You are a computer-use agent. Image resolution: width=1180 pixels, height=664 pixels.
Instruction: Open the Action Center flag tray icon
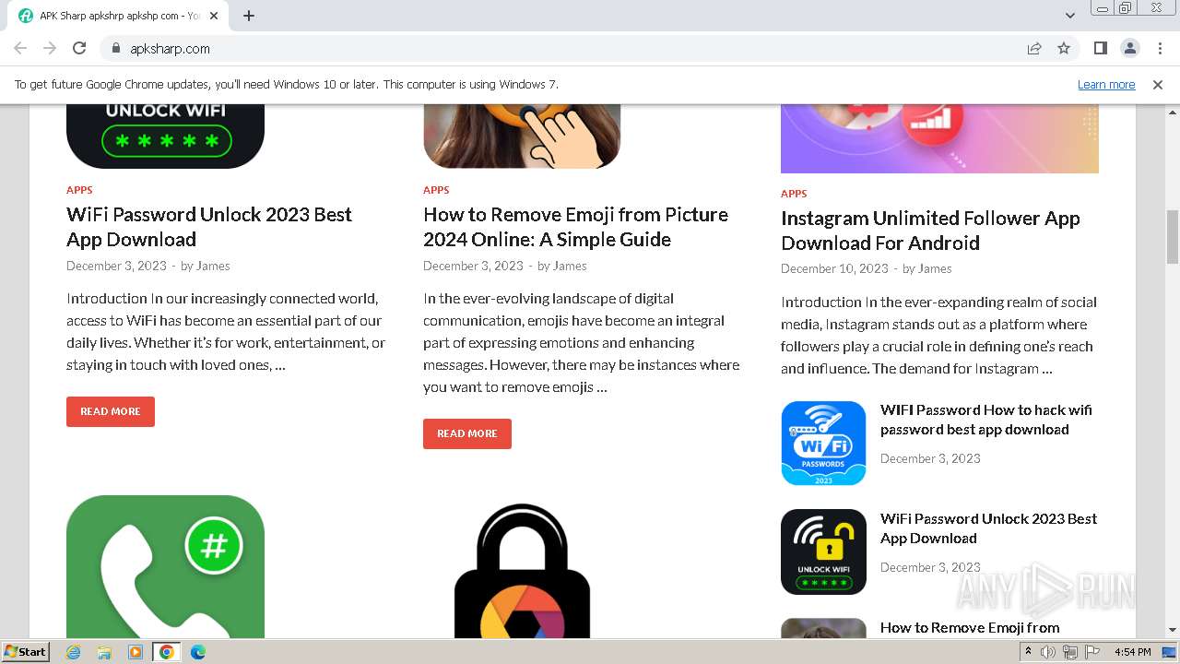pyautogui.click(x=1092, y=652)
